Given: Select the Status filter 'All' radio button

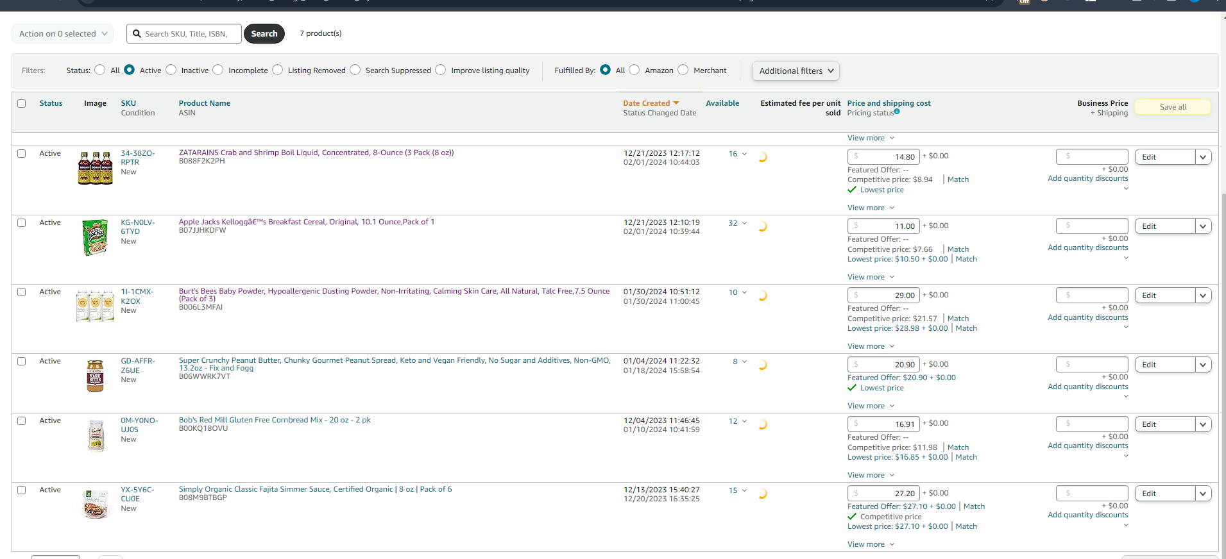Looking at the screenshot, I should [100, 70].
